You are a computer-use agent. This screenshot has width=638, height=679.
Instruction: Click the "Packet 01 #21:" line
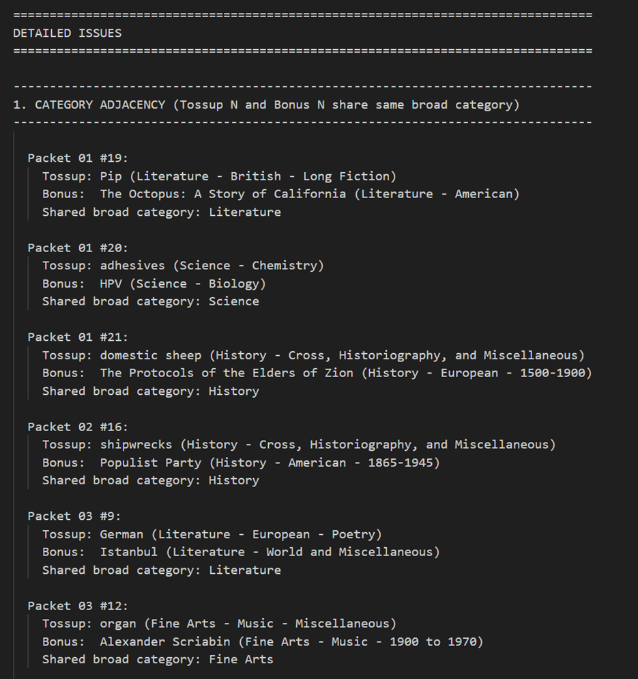pos(78,337)
